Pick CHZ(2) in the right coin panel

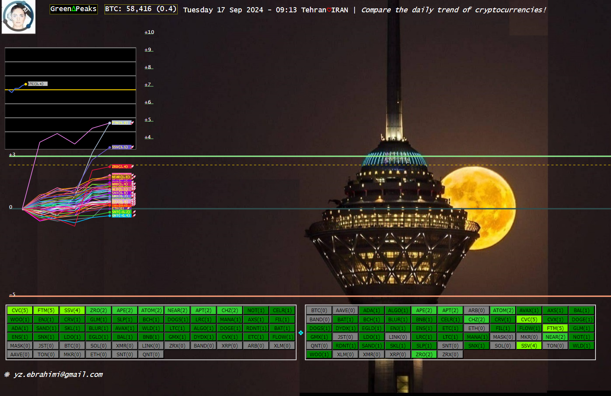pyautogui.click(x=477, y=319)
